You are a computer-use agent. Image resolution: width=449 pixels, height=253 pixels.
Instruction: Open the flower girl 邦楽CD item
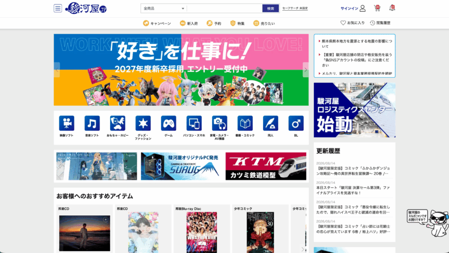click(x=143, y=233)
